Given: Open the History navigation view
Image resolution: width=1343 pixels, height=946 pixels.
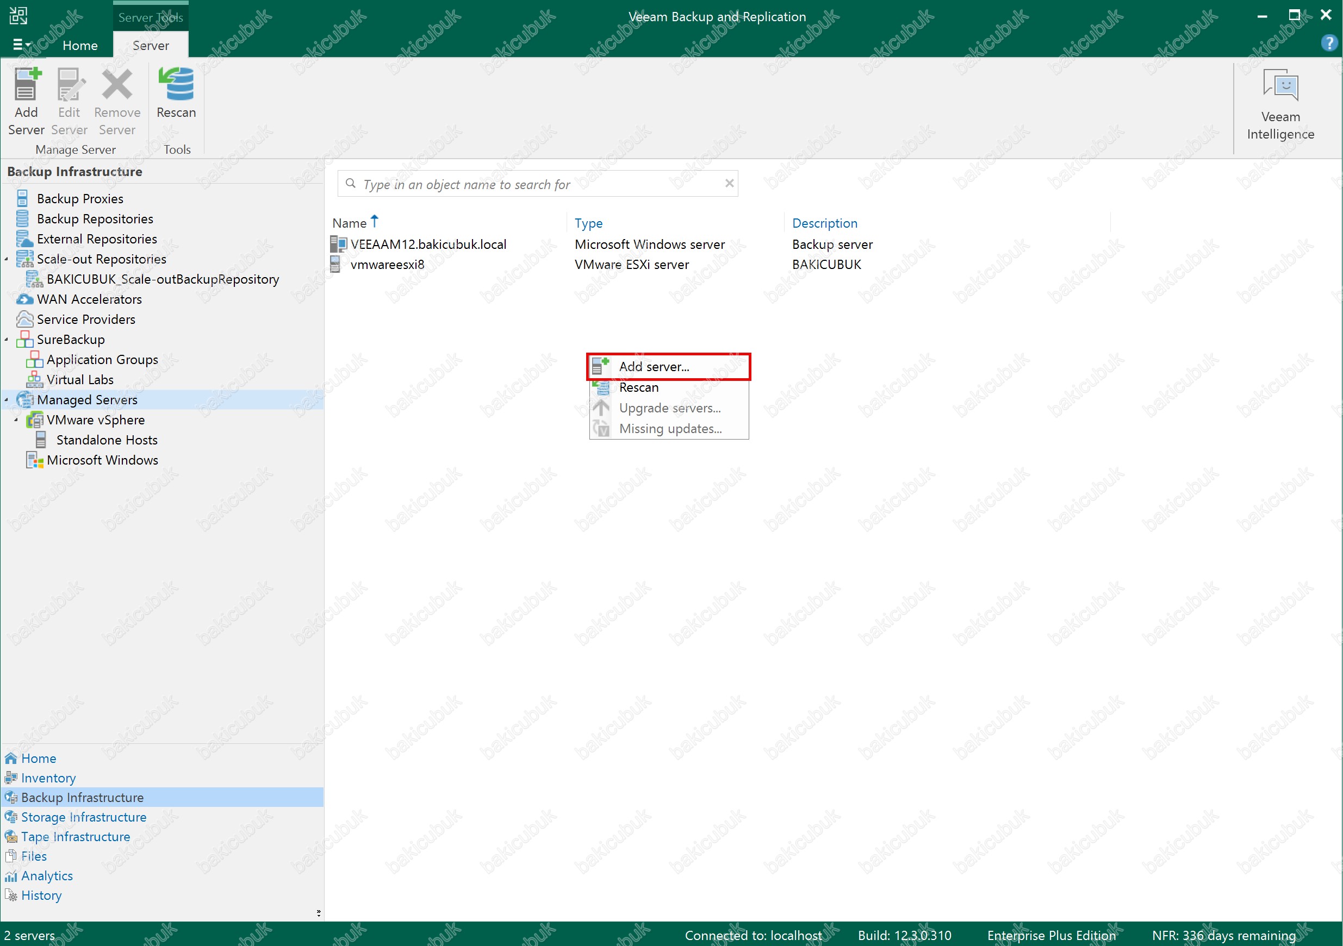Looking at the screenshot, I should [x=41, y=895].
